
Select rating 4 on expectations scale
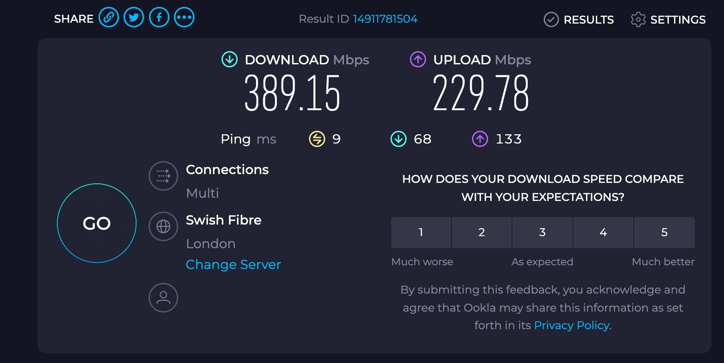(603, 232)
